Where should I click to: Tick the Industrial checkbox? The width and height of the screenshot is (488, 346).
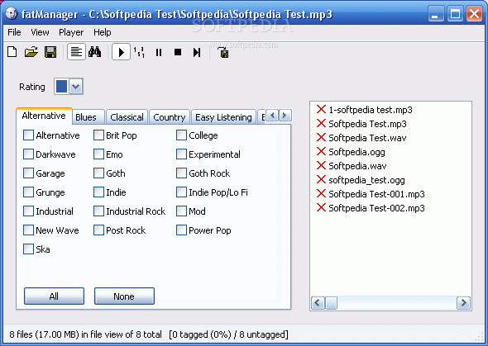coord(28,211)
